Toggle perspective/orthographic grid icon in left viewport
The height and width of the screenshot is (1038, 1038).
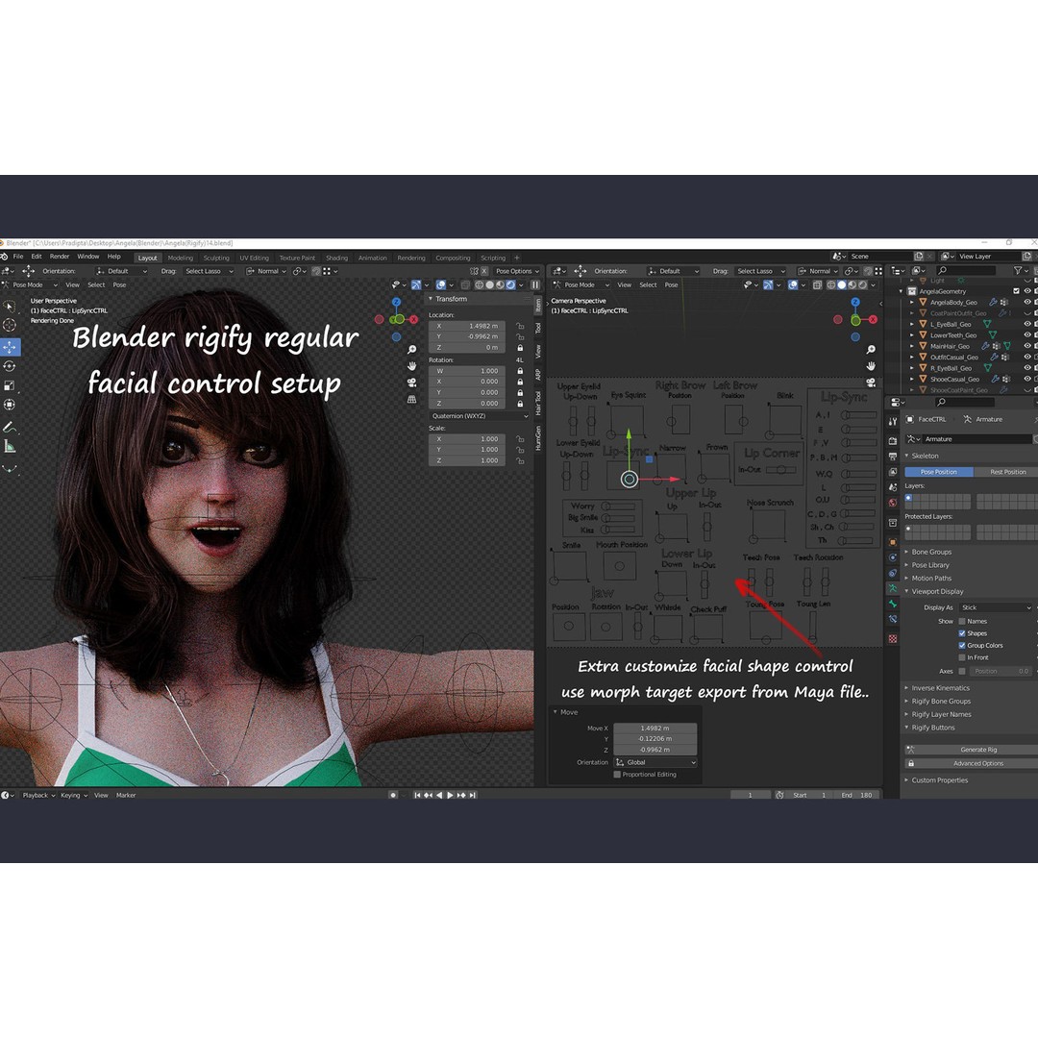click(411, 399)
